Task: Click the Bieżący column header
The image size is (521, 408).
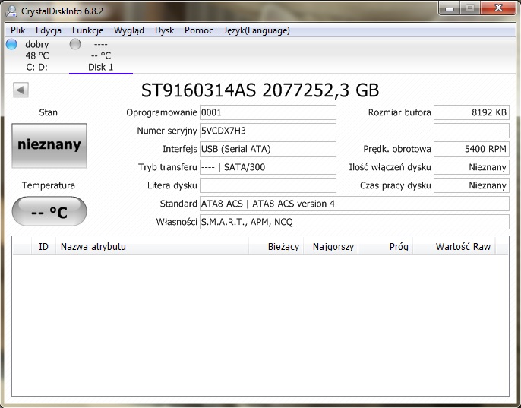Action: pos(276,247)
